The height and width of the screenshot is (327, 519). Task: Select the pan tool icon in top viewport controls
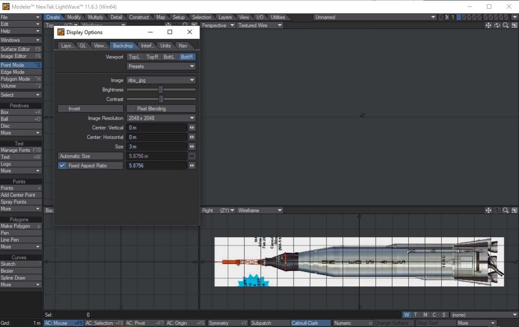[x=488, y=25]
